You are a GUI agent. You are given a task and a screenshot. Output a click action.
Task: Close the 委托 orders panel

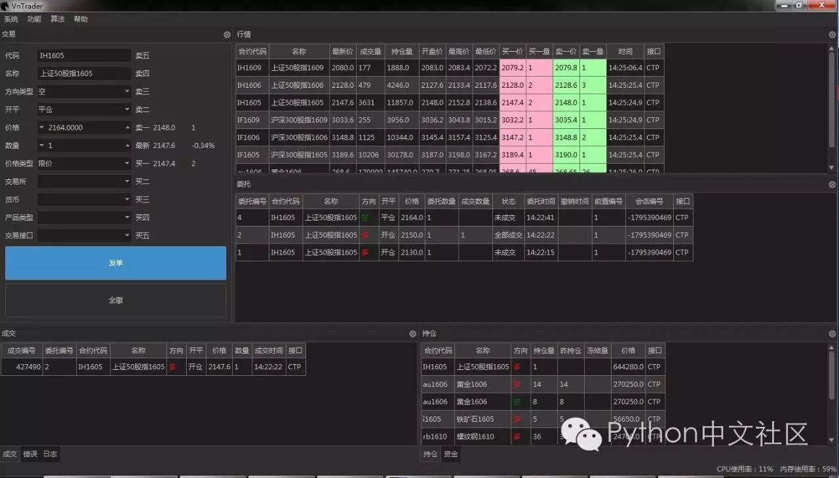click(x=832, y=185)
